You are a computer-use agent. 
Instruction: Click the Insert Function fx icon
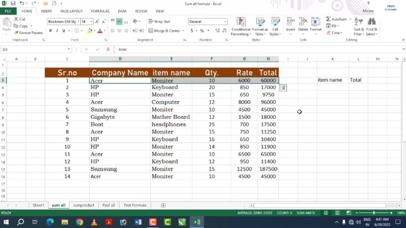click(108, 49)
